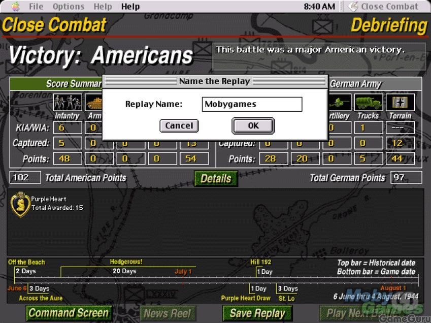Screen dimensions: 431x323
Task: Click the June 6 timeline marker
Action: point(17,288)
